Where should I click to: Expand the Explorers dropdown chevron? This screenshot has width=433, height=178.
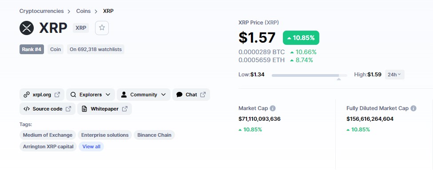click(108, 95)
